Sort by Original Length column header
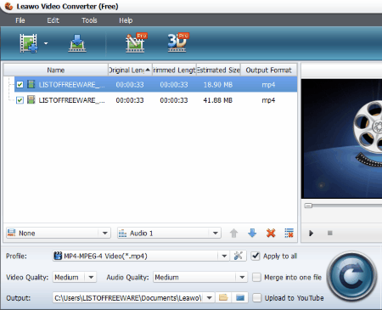 point(130,70)
